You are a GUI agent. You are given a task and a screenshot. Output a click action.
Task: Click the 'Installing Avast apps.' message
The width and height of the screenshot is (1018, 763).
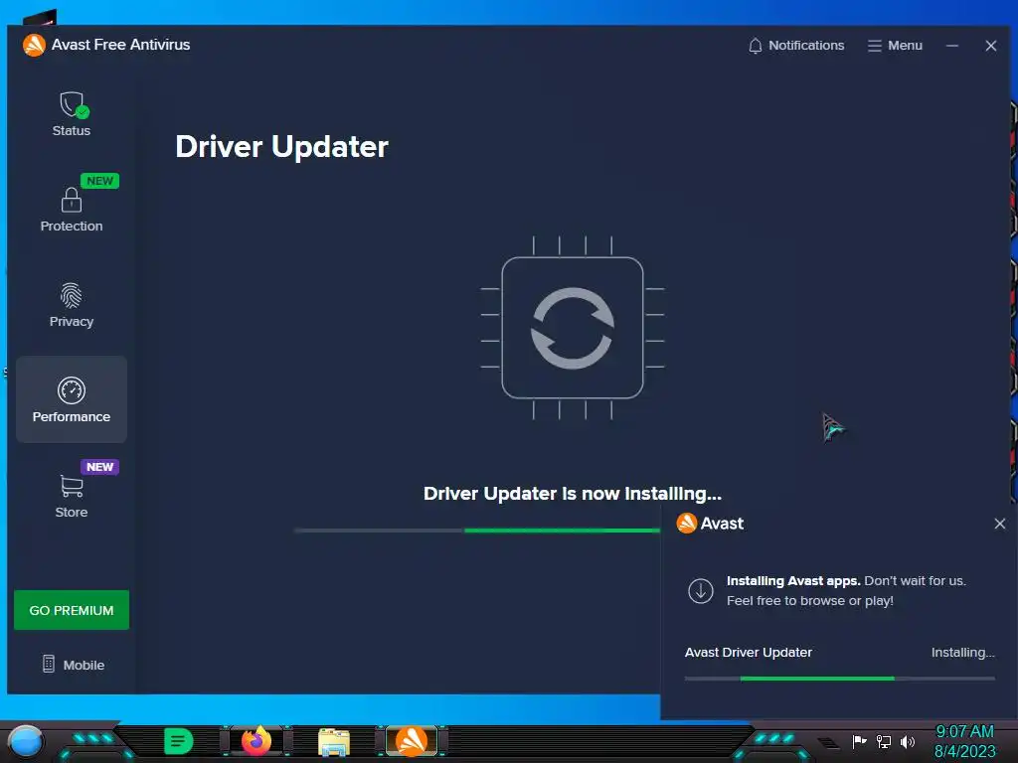[793, 580]
